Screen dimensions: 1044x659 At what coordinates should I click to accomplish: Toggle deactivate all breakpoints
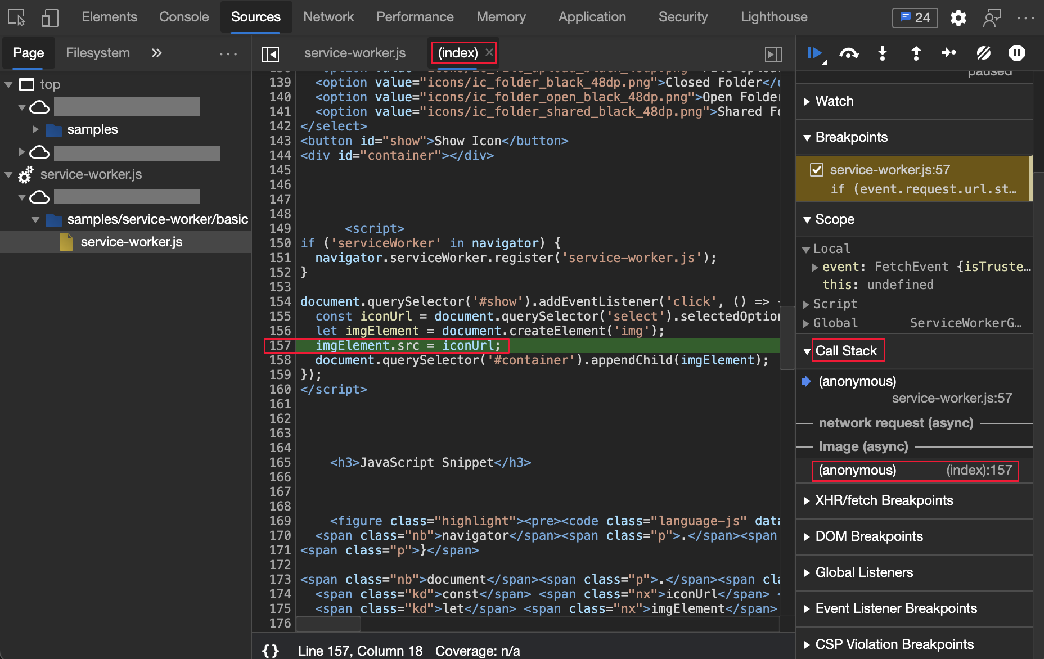(983, 53)
